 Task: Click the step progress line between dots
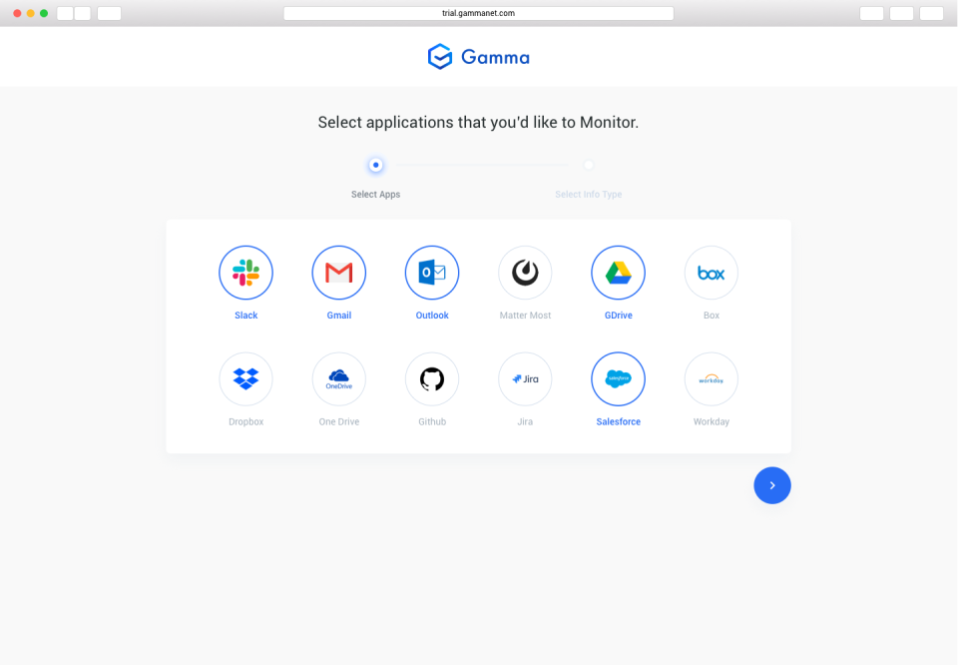tap(482, 165)
